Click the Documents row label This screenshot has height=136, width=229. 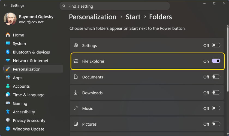click(93, 77)
